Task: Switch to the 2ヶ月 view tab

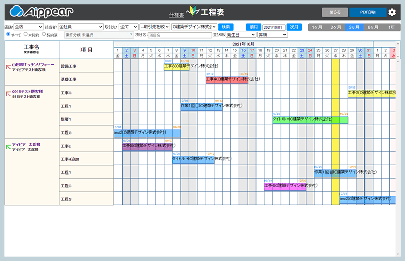Action: 336,27
